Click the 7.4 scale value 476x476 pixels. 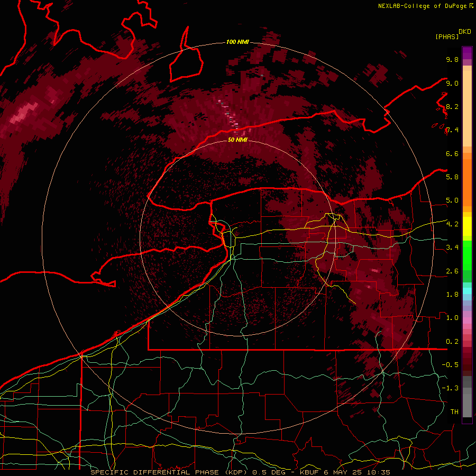(x=452, y=130)
